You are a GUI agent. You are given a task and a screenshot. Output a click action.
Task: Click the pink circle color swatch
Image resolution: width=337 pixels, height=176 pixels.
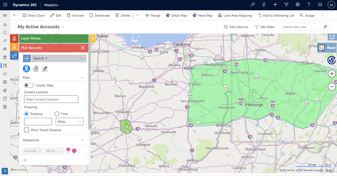(74, 151)
